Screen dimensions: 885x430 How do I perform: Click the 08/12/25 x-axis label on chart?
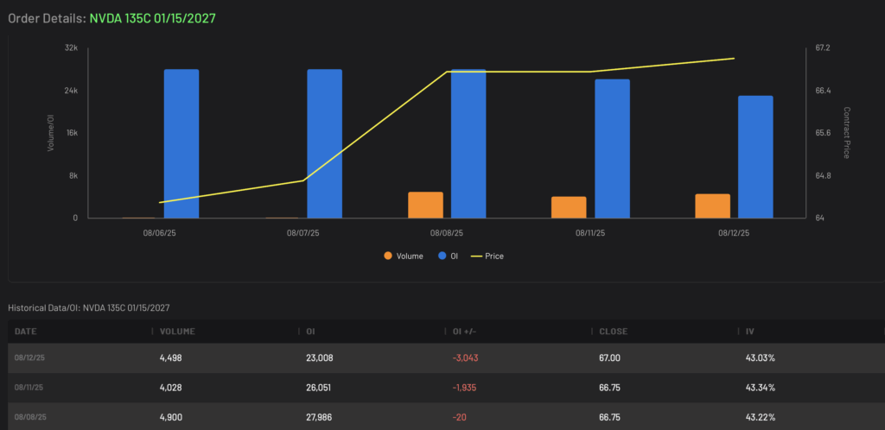click(734, 232)
